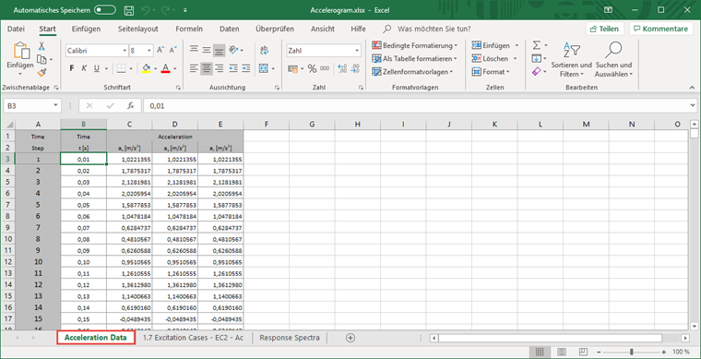Add a decimal place
701x359 pixels.
click(342, 68)
